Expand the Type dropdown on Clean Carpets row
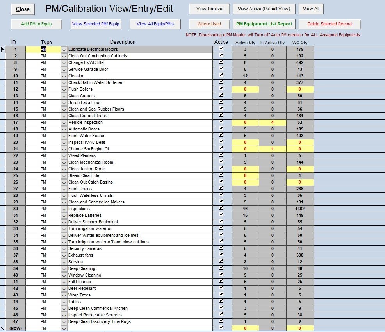Image resolution: width=385 pixels, height=332 pixels. (x=64, y=96)
